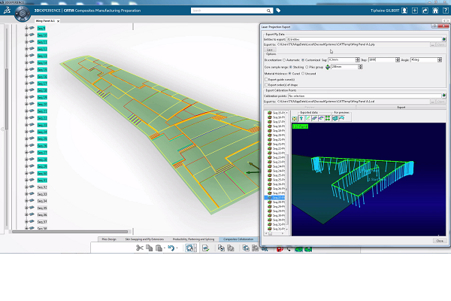Click the Close button in Laser Projection dialog
Screen dimensions: 451x301
[x=440, y=241]
